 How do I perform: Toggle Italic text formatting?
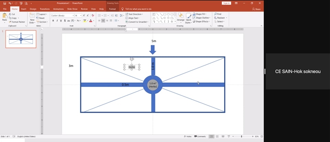pyautogui.click(x=57, y=21)
